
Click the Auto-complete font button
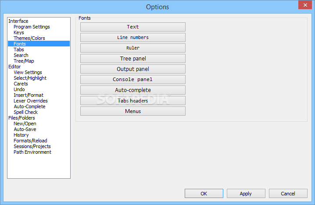pos(132,90)
